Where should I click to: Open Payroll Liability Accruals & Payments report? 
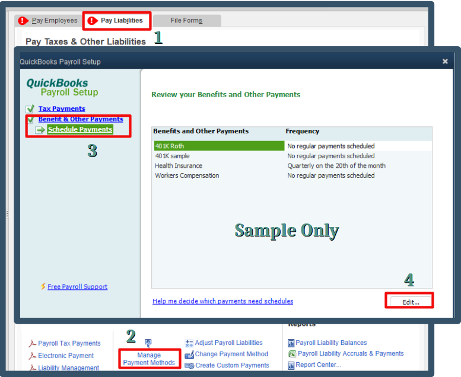tap(351, 353)
